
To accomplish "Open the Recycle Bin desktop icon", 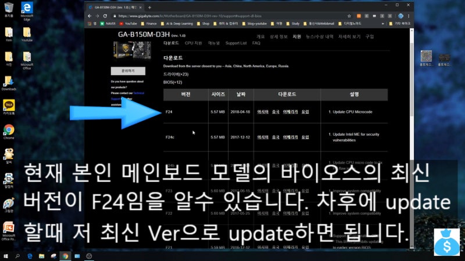I will 9,9.
